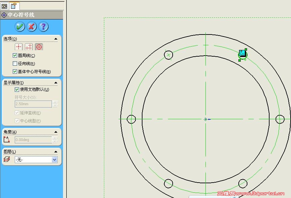
Task: Enable the 径向线(R) checkbox
Action: [15, 64]
